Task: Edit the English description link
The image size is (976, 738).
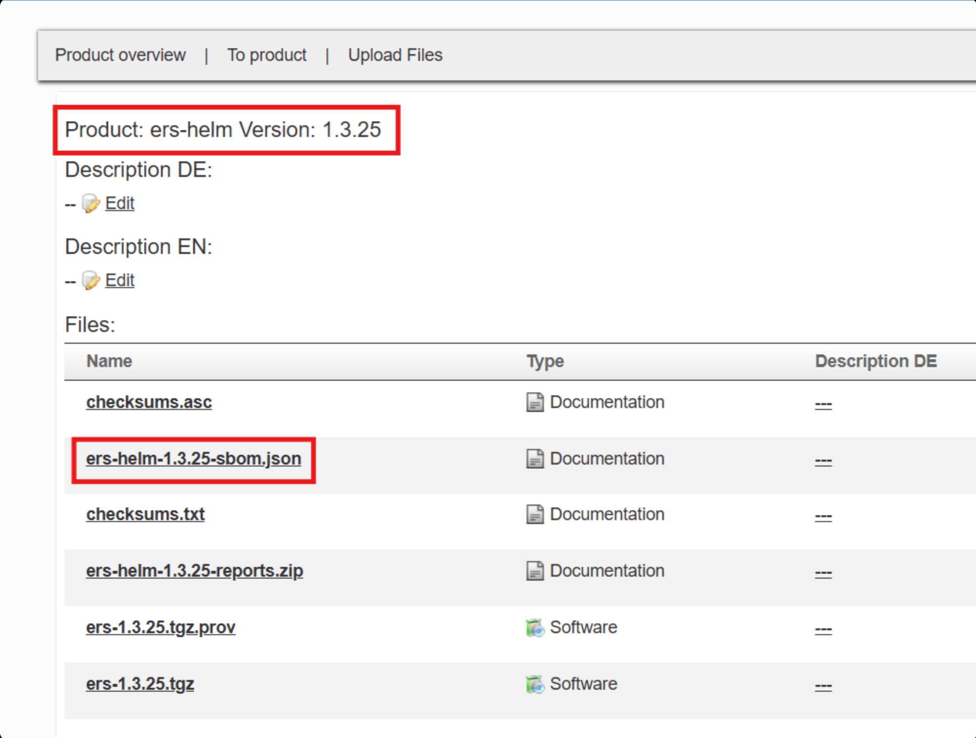Action: pos(119,280)
